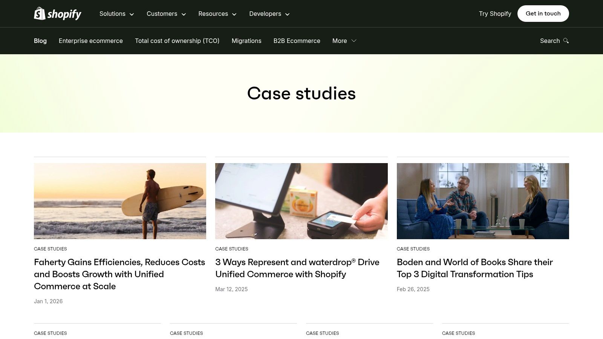Image resolution: width=603 pixels, height=339 pixels.
Task: Click CASE STUDIES tag above Represent article
Action: point(232,249)
